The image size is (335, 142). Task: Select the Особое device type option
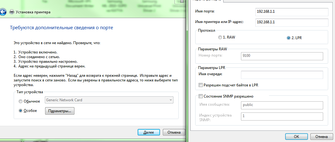pos(21,111)
